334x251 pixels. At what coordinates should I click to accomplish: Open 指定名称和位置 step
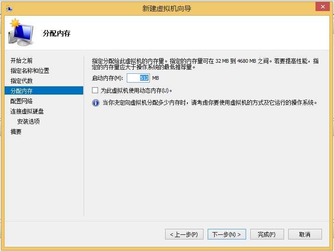[30, 71]
